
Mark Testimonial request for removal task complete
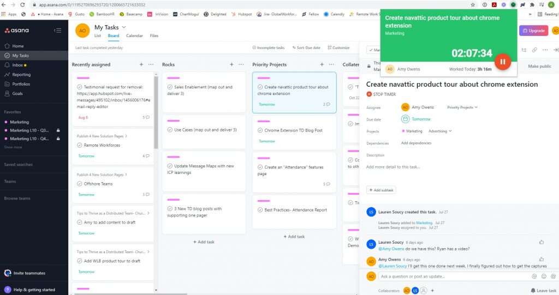80,87
